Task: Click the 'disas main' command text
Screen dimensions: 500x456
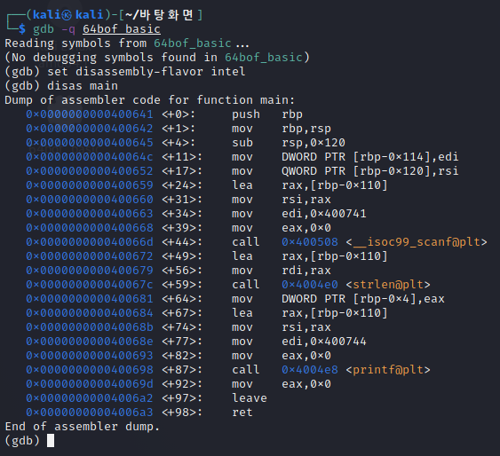Action: click(x=83, y=86)
